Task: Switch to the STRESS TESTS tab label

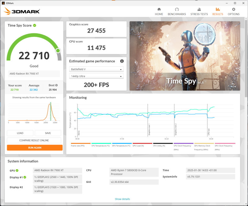Action: 199,14
